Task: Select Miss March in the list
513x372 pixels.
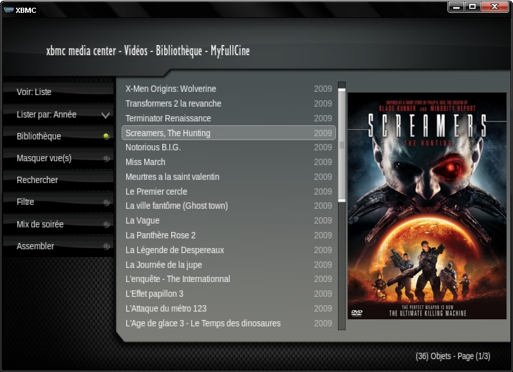Action: pyautogui.click(x=229, y=162)
